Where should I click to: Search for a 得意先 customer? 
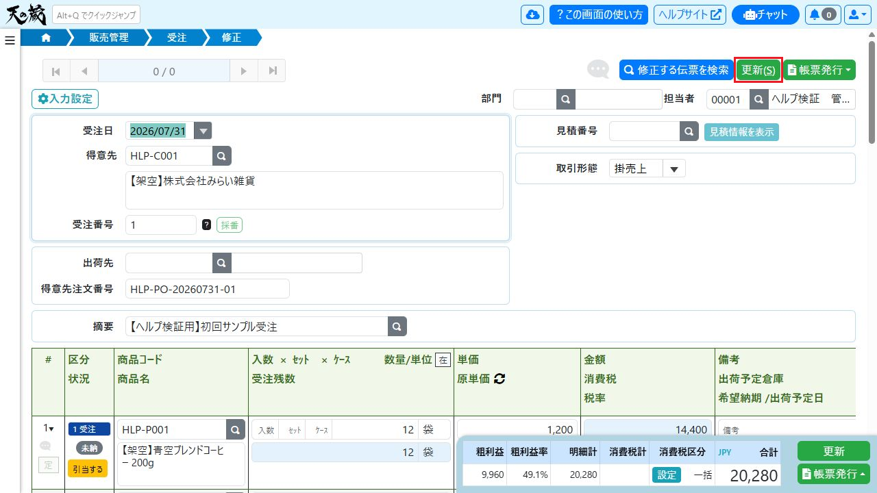coord(222,156)
